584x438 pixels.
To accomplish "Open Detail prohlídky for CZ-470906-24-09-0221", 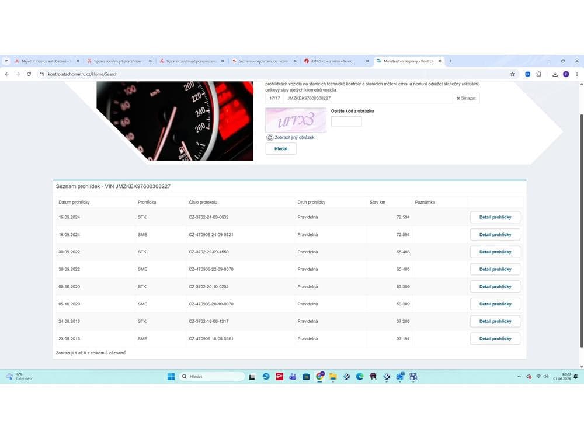I will (x=495, y=235).
